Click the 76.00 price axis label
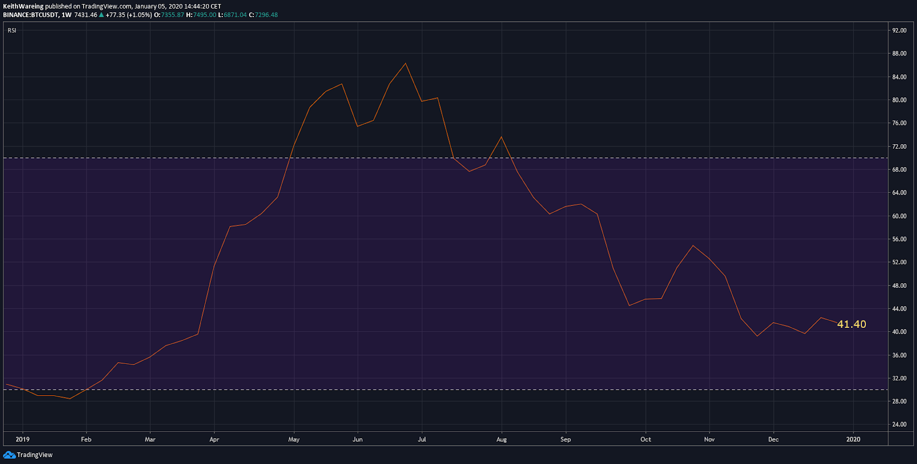 pos(899,123)
